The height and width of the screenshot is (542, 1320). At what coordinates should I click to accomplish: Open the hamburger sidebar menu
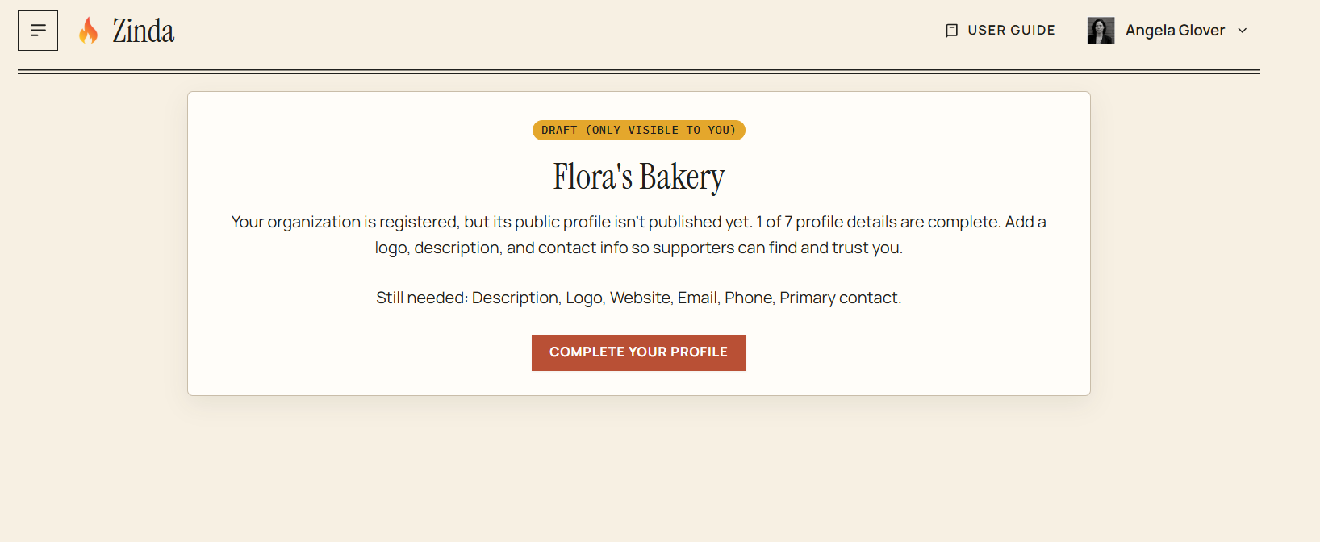click(x=38, y=31)
